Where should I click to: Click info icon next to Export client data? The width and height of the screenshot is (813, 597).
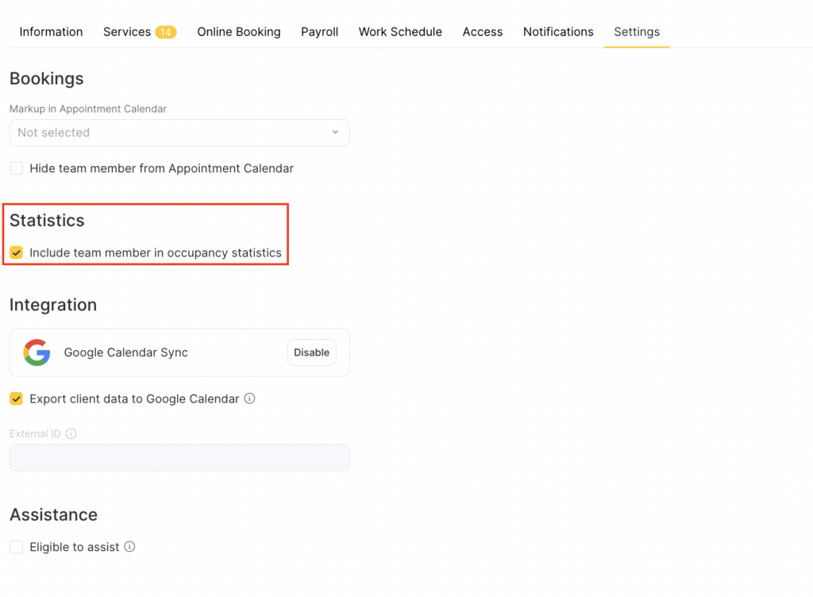click(x=249, y=399)
